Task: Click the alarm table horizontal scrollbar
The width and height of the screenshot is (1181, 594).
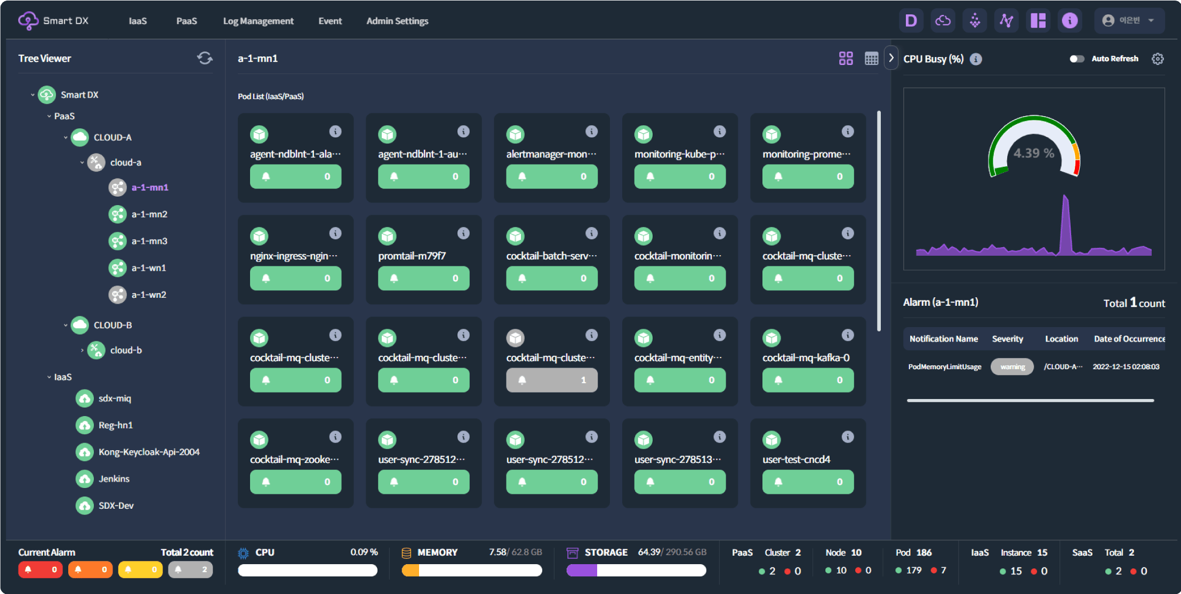Action: coord(1030,400)
